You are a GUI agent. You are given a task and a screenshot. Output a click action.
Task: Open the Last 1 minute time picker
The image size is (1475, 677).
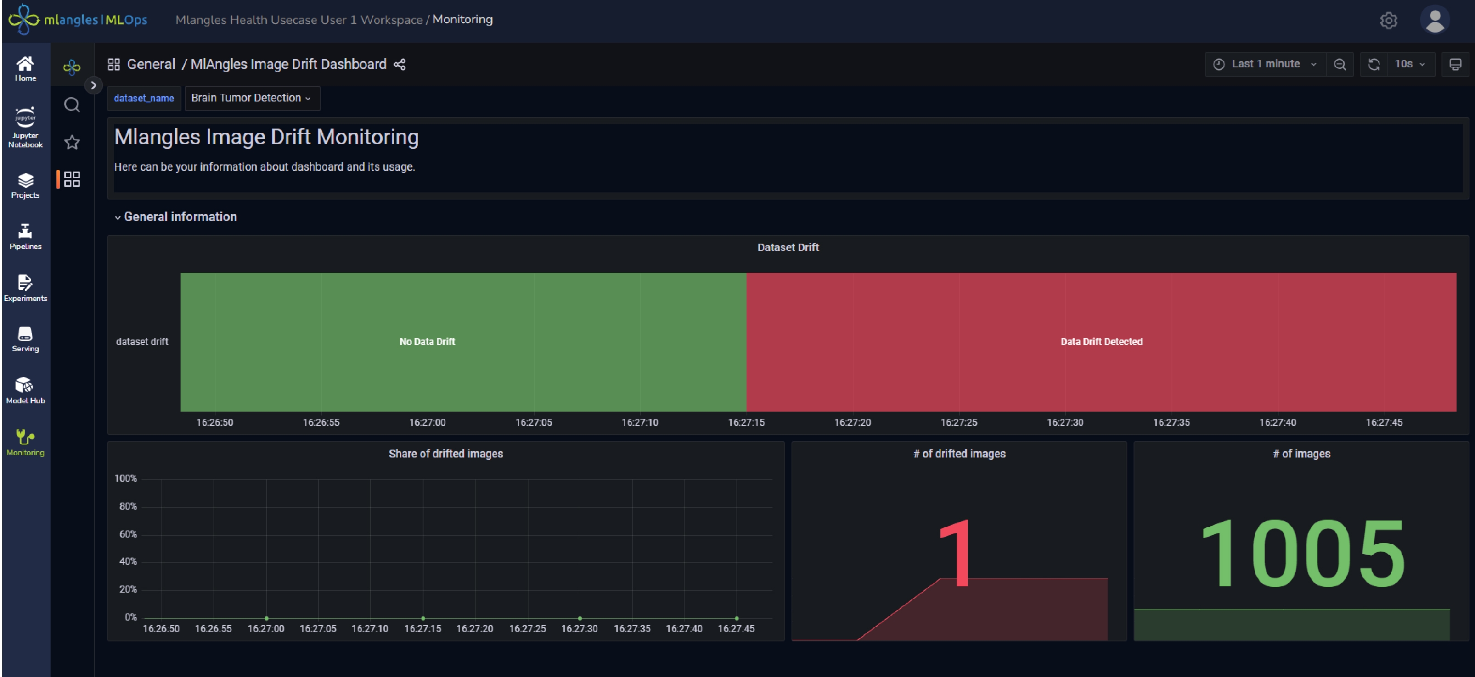point(1266,64)
